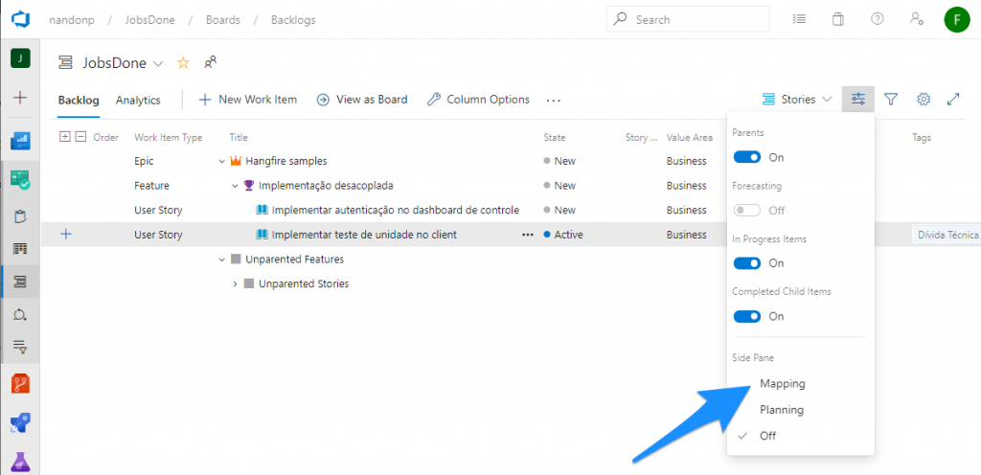Open the Boards hub in sidebar
Viewport: 981px width, 475px height.
point(20,180)
